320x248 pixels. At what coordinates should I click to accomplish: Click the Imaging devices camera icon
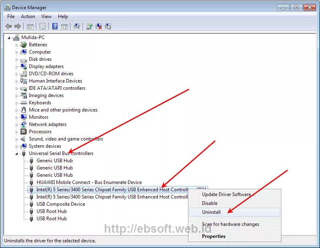24,95
